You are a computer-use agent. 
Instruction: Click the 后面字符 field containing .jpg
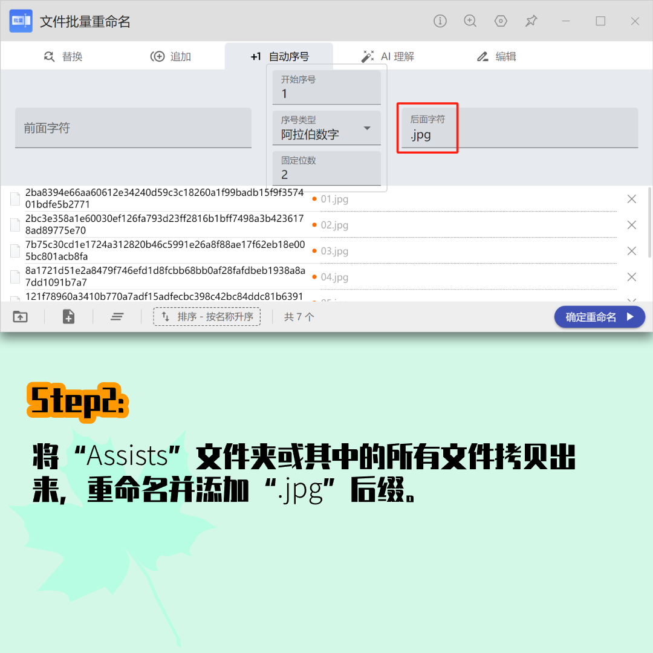click(519, 128)
